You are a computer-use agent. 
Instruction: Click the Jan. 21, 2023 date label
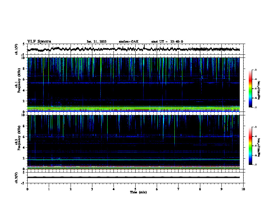[x=97, y=42]
